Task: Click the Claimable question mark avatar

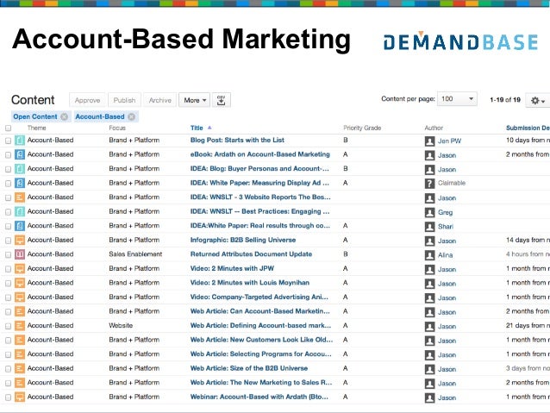Action: 429,183
